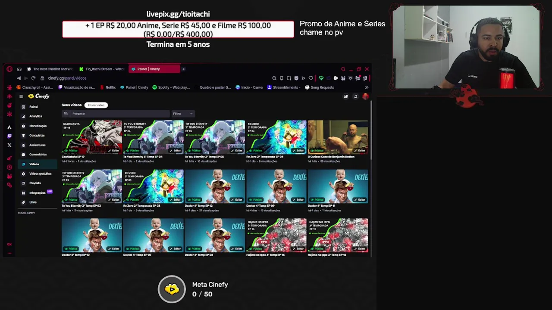Expand bookmarks overflow chevron
Screen dimensions: 552x310
point(367,87)
